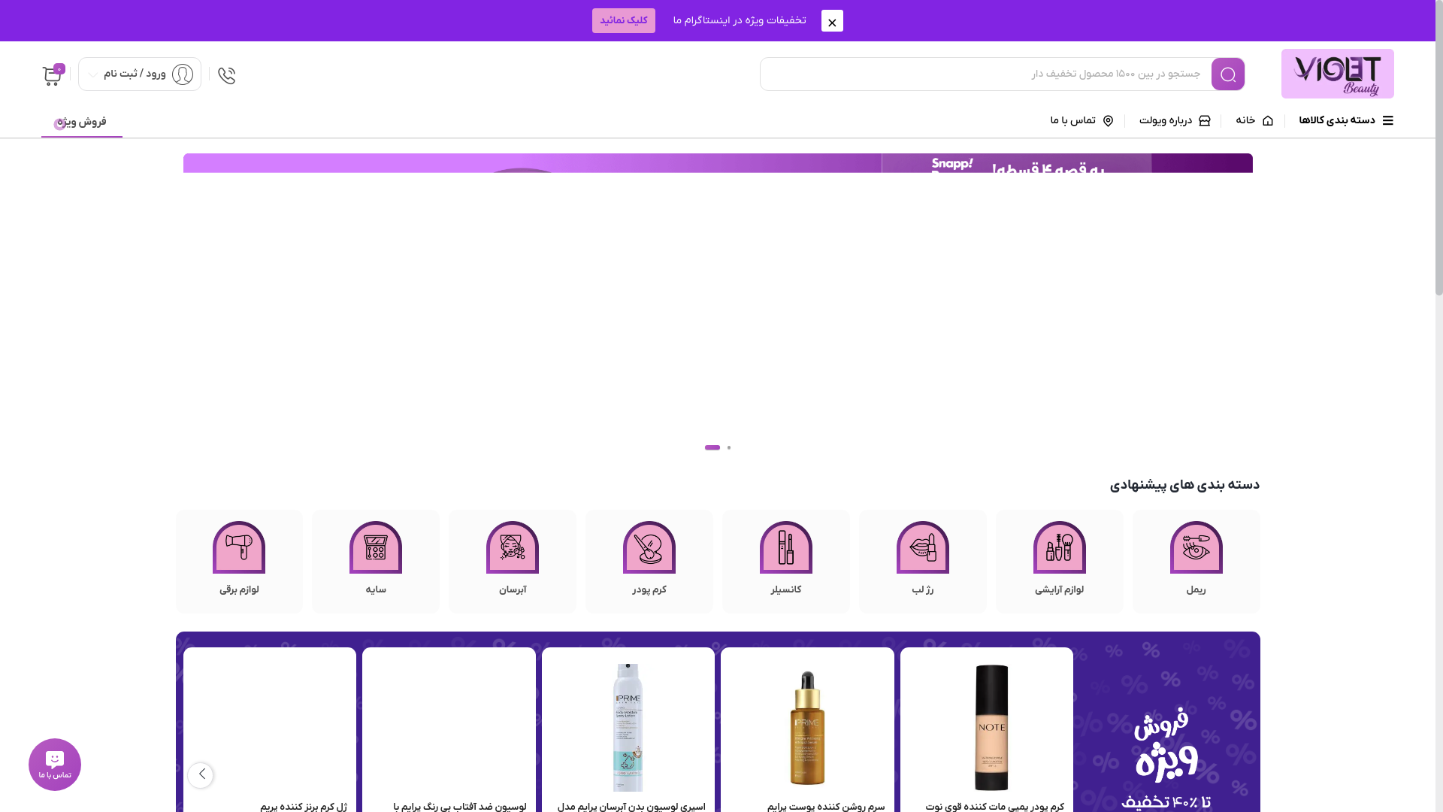Click the 'دسته بندی های پیشنهادی' heading
Screen dimensions: 1443x812
coord(1184,486)
